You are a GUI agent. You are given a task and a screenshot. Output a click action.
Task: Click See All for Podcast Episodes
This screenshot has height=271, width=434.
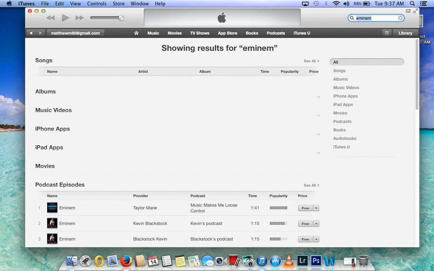point(311,185)
